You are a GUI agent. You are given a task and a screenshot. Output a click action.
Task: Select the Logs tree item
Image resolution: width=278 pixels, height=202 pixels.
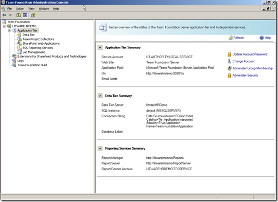(21, 61)
